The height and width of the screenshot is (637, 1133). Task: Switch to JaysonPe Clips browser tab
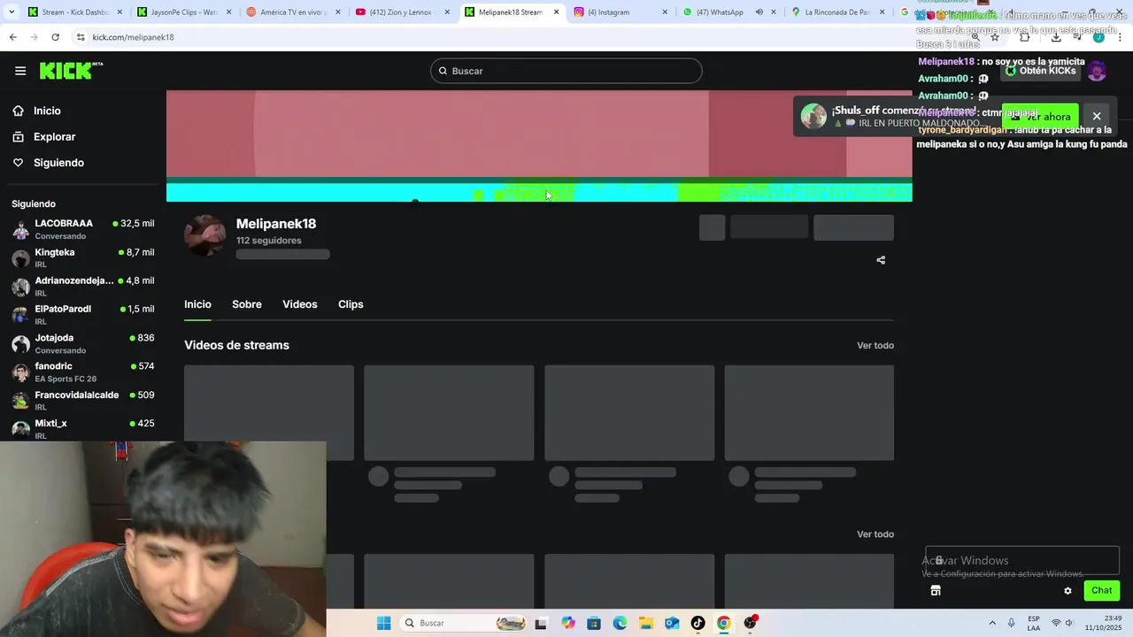[185, 12]
